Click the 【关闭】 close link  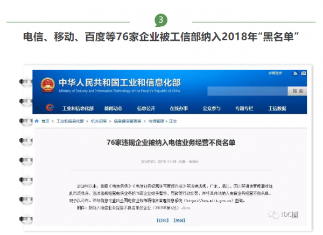pyautogui.click(x=179, y=220)
